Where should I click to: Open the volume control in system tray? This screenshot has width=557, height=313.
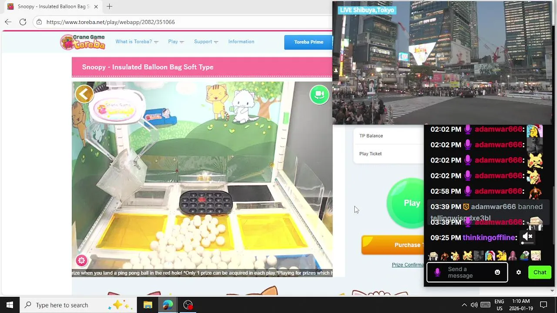474,305
